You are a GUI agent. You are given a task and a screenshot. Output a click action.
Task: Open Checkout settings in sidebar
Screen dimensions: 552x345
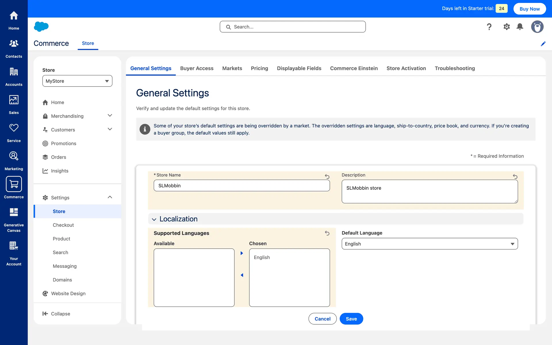[x=63, y=225]
